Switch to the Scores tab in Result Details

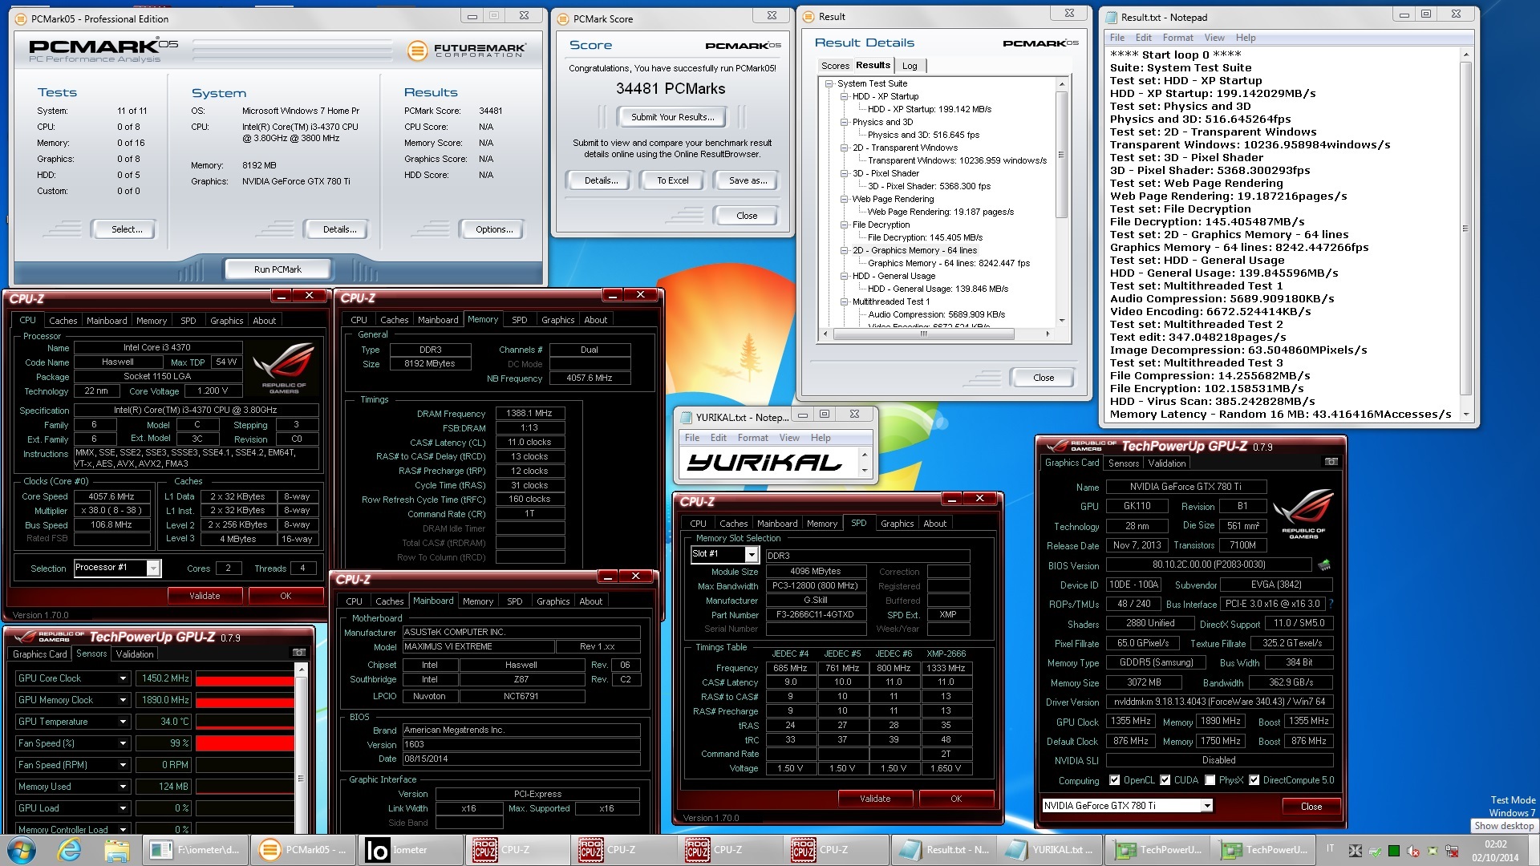(835, 66)
